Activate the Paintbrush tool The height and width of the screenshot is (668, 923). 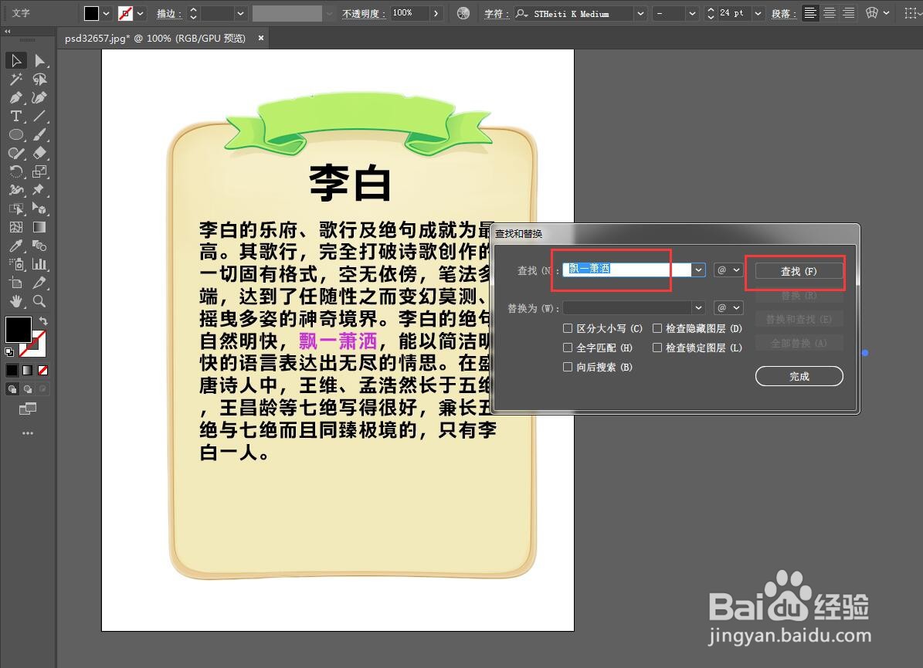click(x=39, y=134)
